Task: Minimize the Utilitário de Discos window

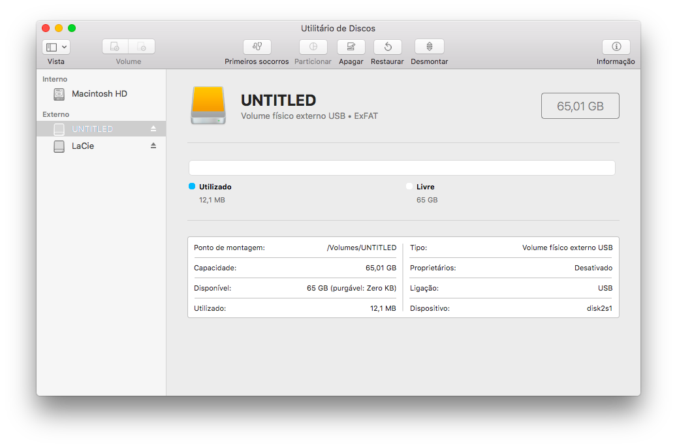Action: pos(59,28)
